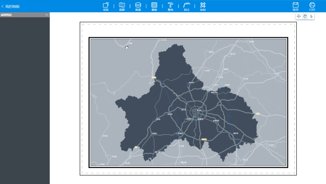This screenshot has width=326, height=184.
Task: Collapse the left layer panel header chevron
Action: click(47, 15)
